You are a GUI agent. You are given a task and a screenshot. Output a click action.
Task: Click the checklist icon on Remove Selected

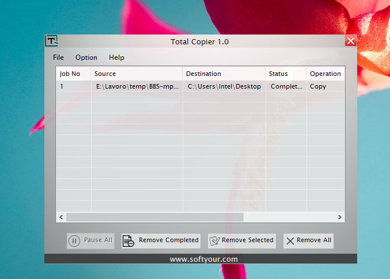tap(214, 240)
